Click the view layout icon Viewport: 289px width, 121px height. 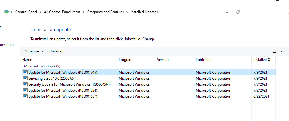[x=275, y=51]
